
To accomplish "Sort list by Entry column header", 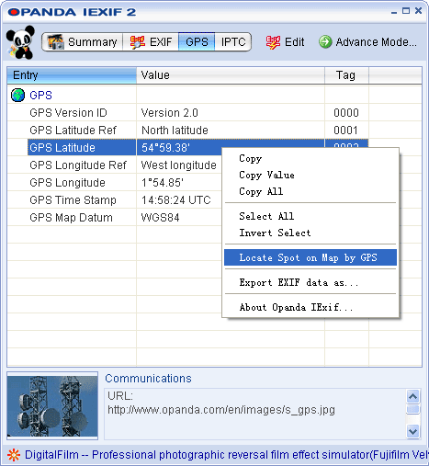I will [72, 75].
